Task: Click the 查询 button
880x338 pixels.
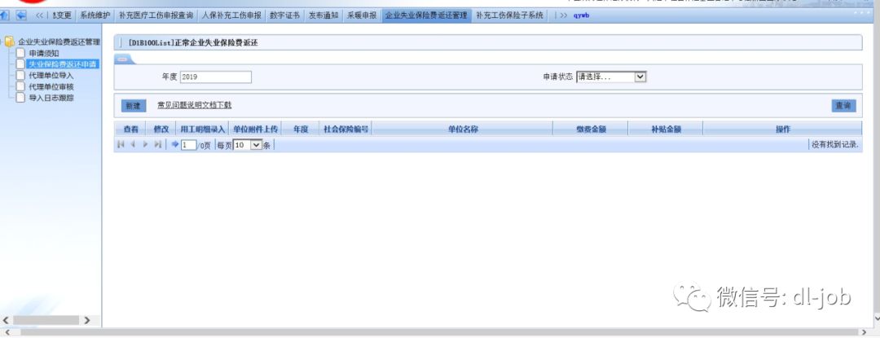Action: click(843, 105)
